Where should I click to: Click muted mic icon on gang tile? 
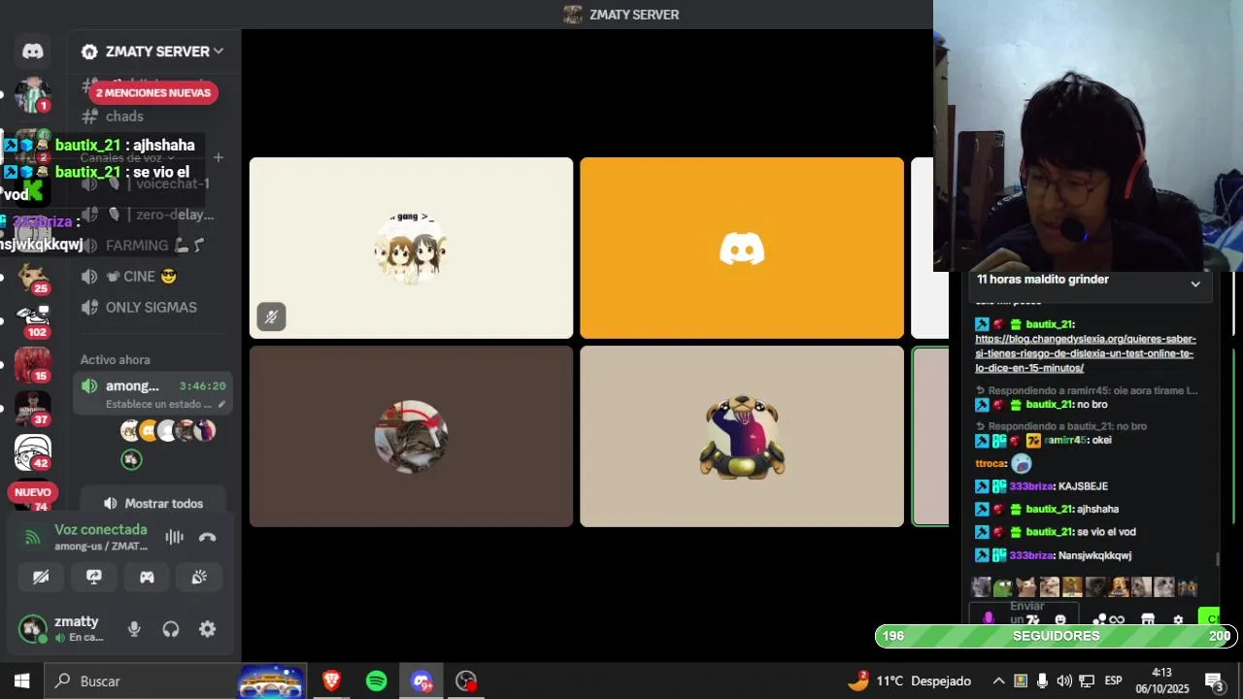coord(271,316)
